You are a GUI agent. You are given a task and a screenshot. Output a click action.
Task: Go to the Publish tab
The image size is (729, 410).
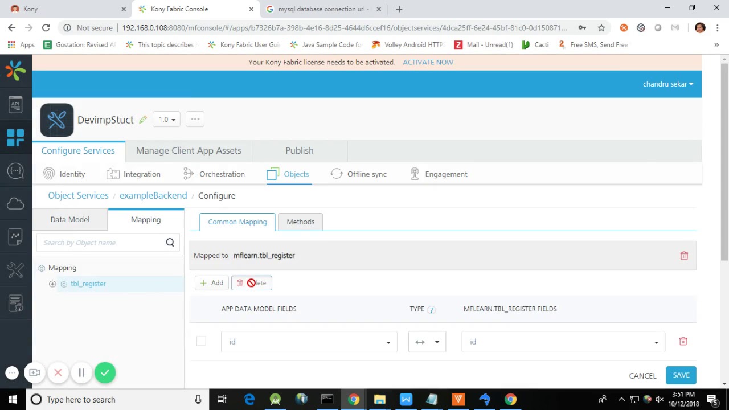point(299,151)
